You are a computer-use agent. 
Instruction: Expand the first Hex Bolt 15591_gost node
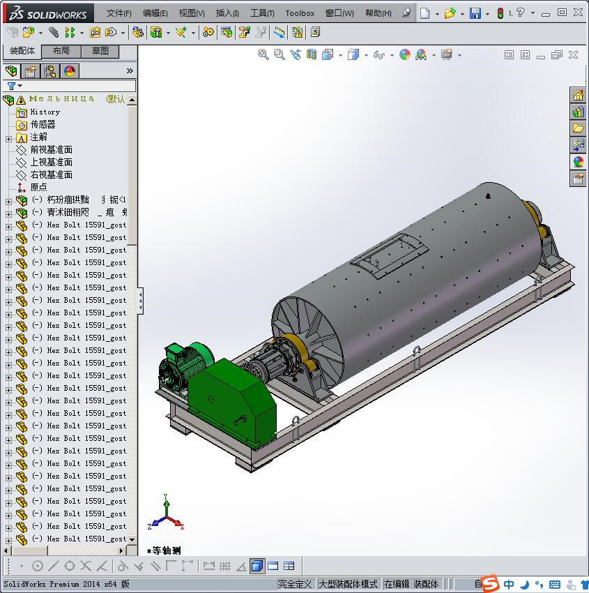[x=8, y=227]
